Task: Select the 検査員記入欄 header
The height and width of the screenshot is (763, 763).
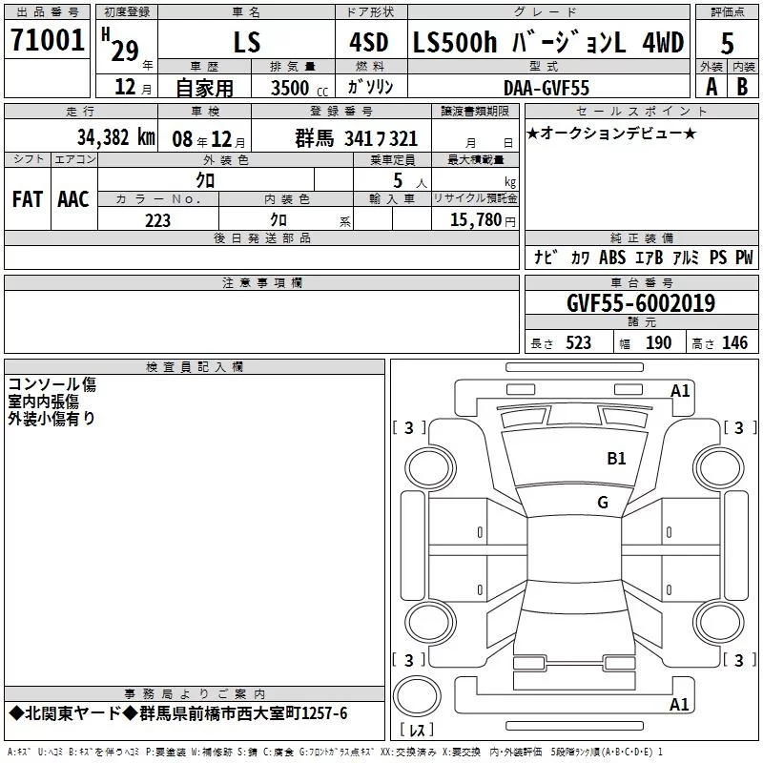Action: tap(195, 367)
